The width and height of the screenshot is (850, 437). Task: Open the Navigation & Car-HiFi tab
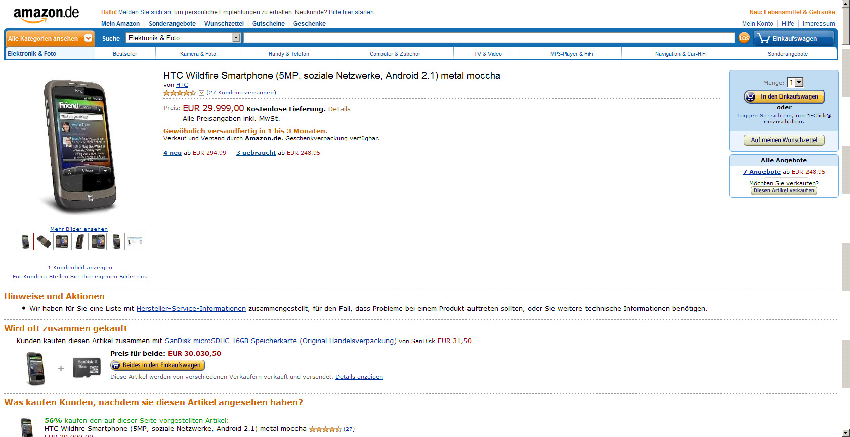[681, 54]
